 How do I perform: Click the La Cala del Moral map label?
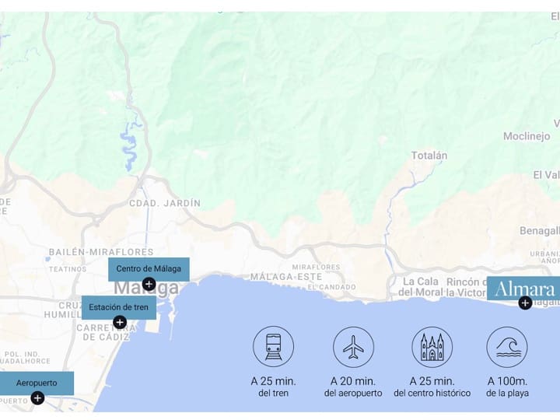pos(420,287)
